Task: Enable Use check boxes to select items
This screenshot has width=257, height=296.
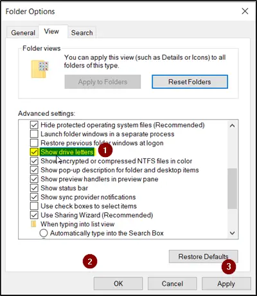Action: coord(34,206)
